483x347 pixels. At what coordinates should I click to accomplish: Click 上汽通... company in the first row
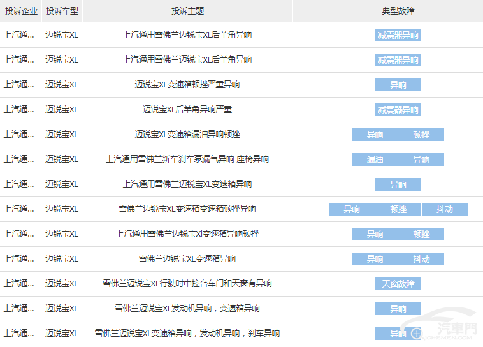pos(19,34)
